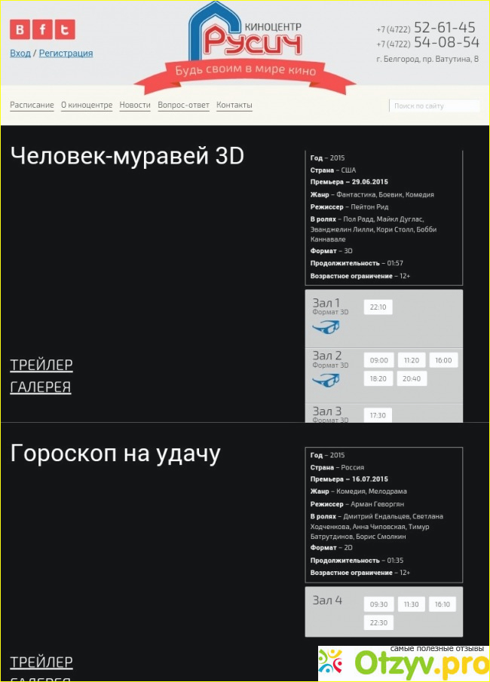Select the 22:10 showtime in Зал 1

tap(378, 307)
